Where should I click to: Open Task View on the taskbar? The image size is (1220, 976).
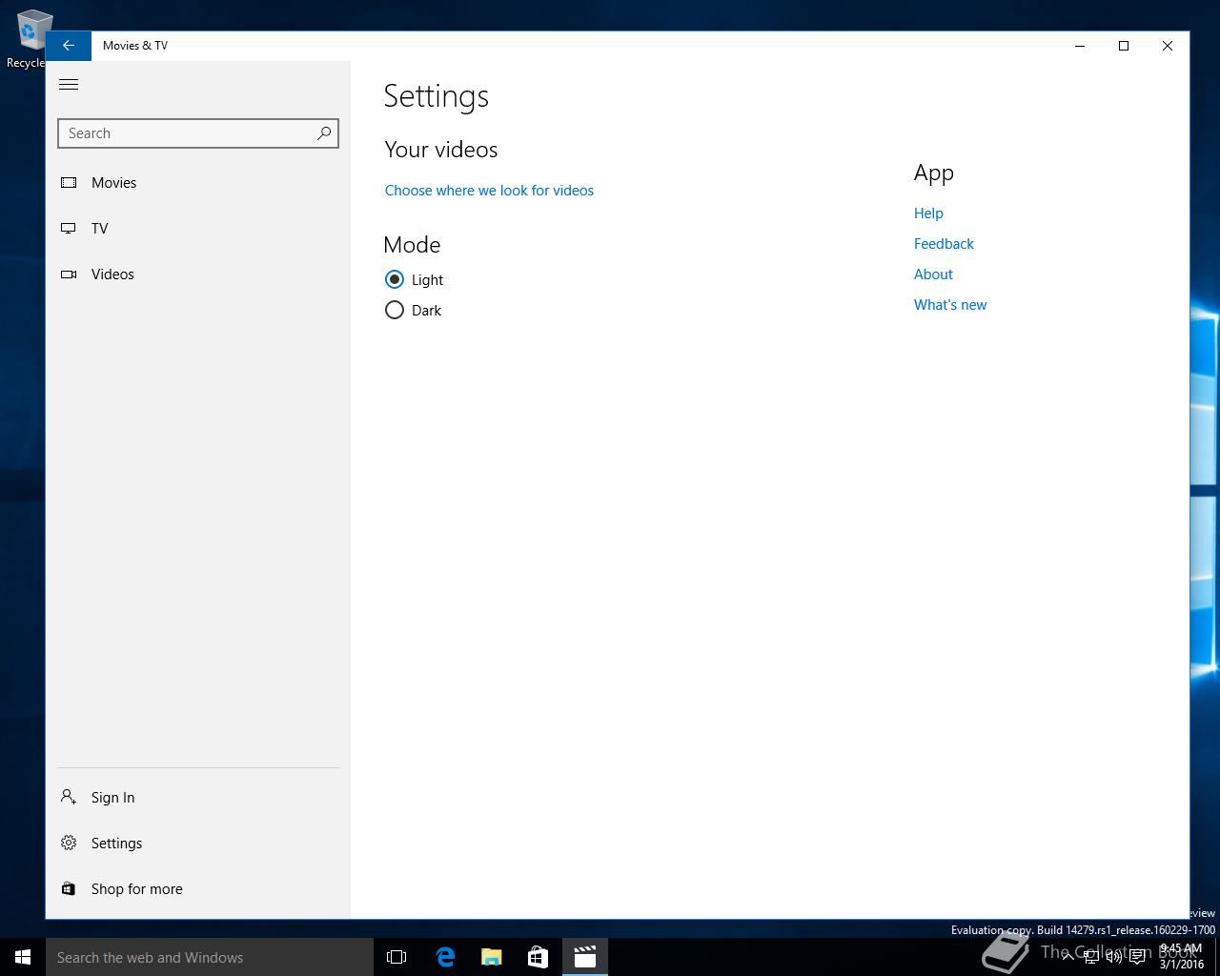point(396,957)
